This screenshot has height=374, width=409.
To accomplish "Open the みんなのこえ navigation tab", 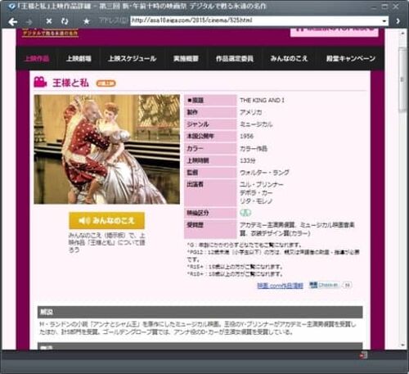I will pyautogui.click(x=289, y=58).
